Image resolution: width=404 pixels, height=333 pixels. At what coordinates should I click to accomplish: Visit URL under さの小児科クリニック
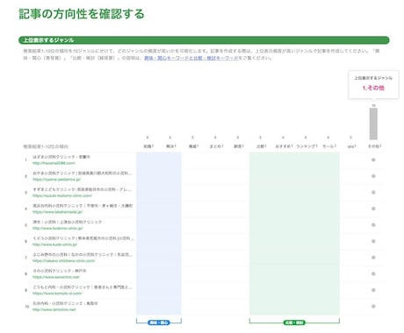tap(56, 277)
